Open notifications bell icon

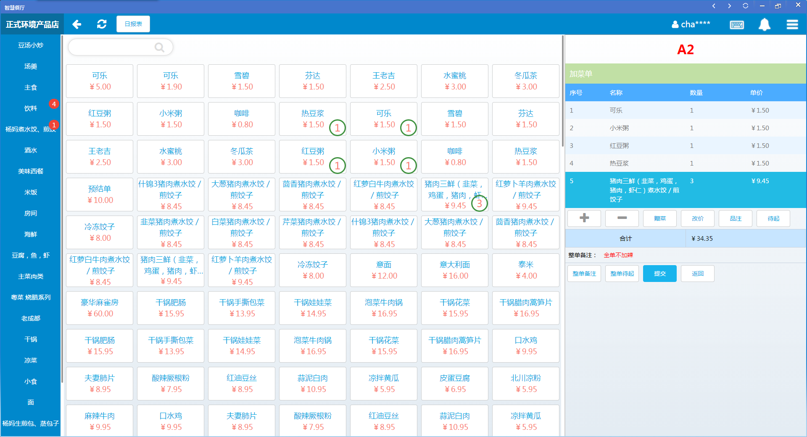[764, 25]
